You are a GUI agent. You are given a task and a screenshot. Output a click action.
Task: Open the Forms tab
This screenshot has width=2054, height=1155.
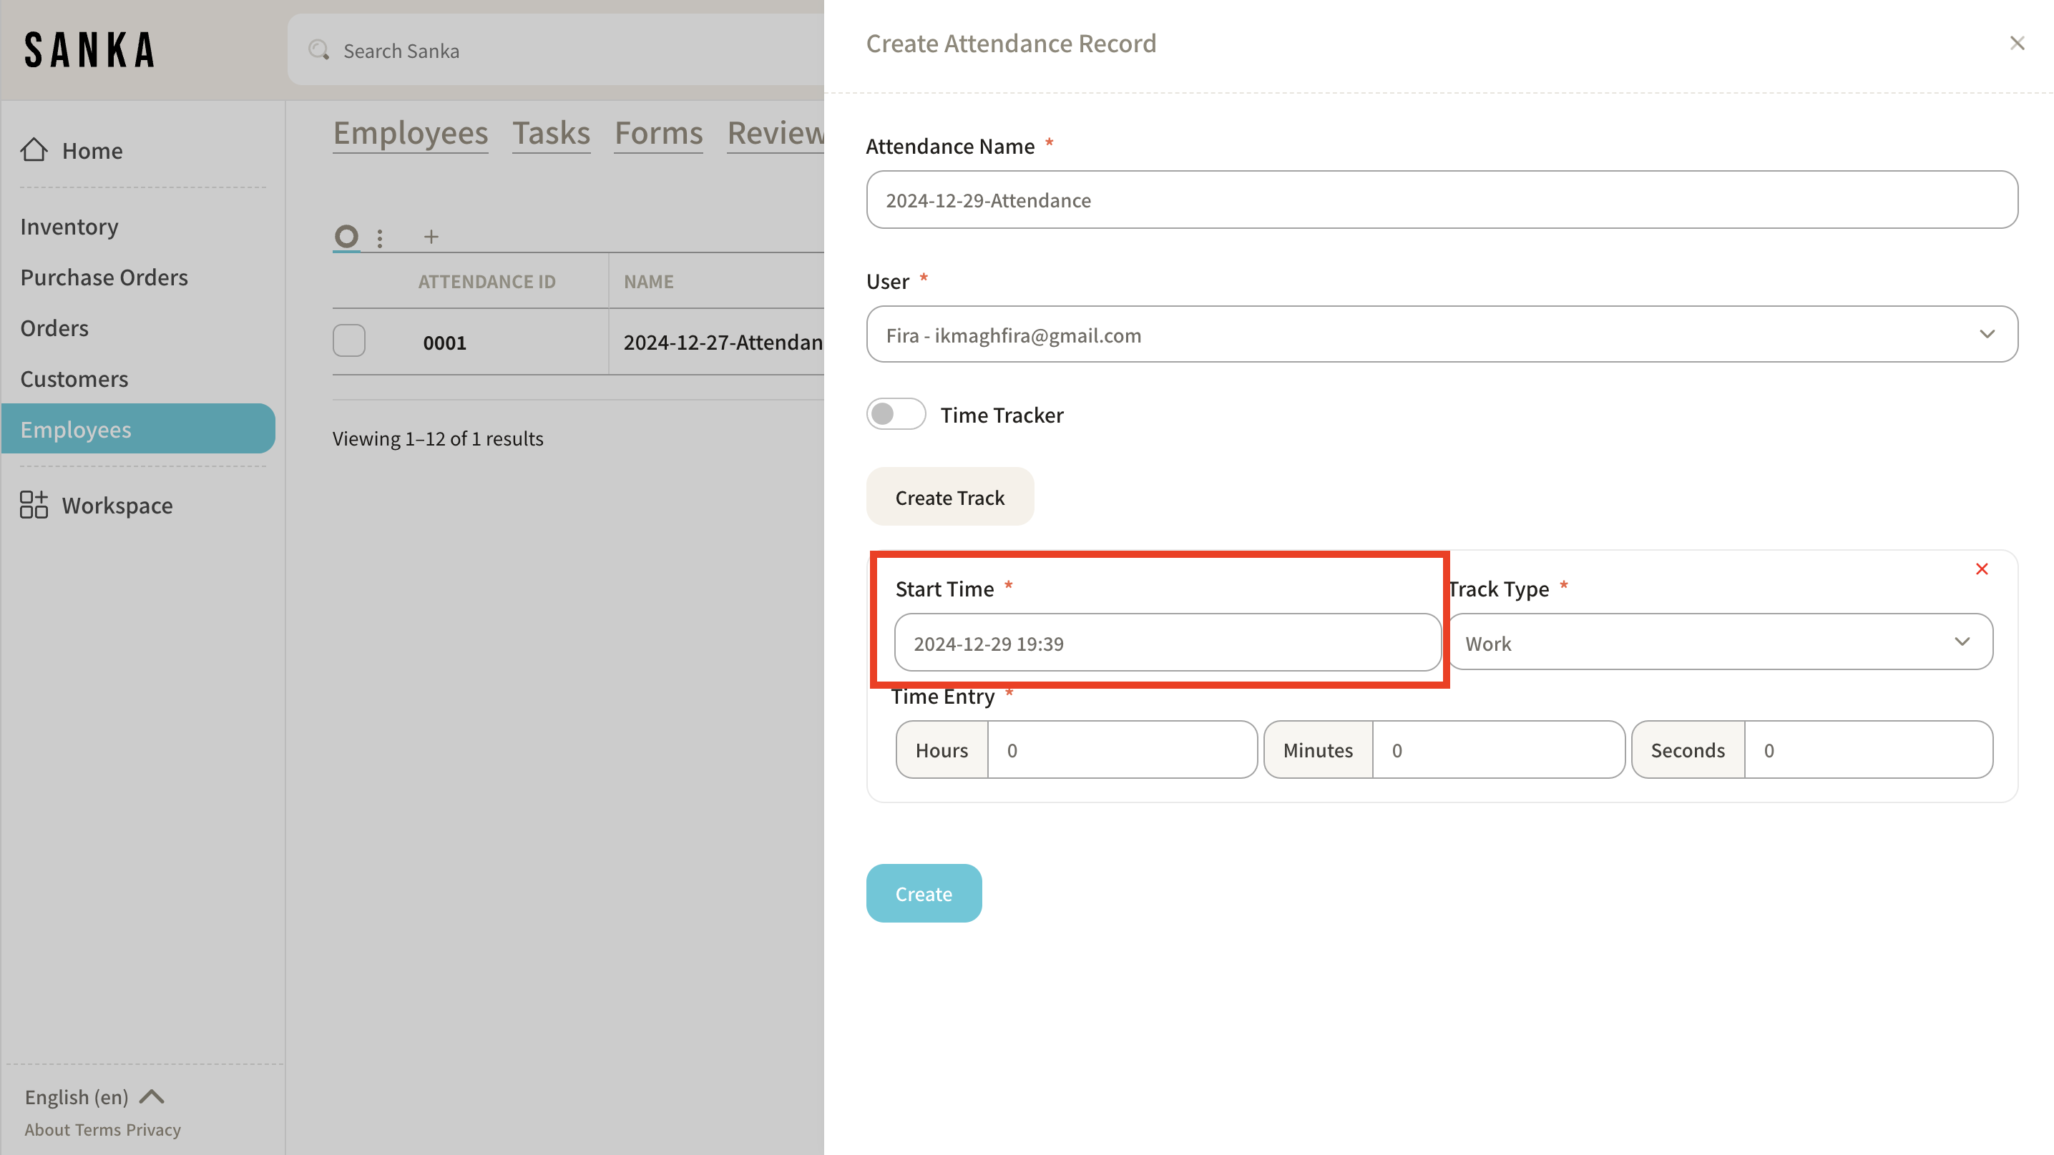point(659,133)
